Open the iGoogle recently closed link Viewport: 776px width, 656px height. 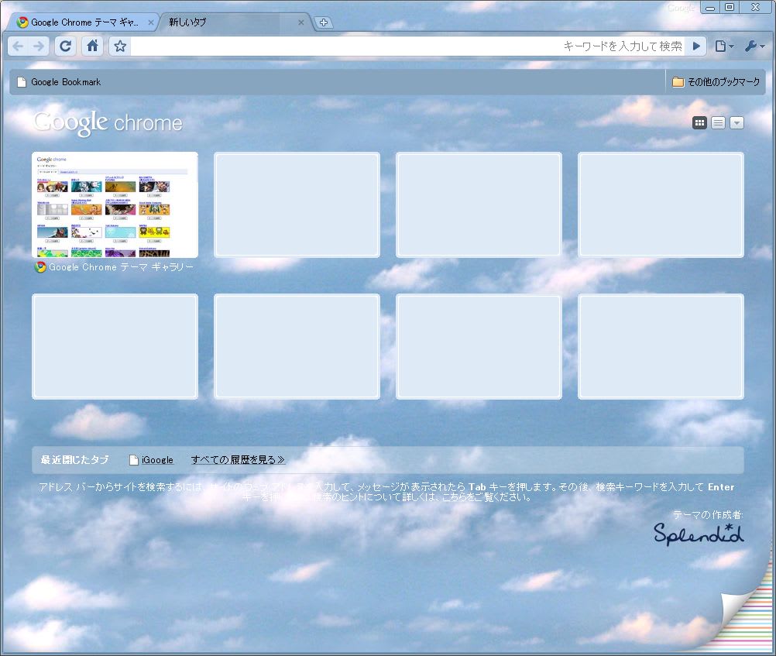pyautogui.click(x=157, y=460)
